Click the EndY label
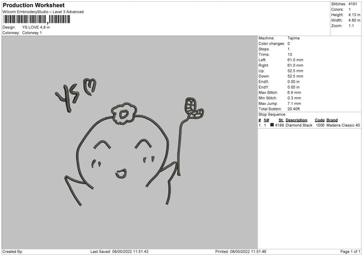 click(x=264, y=87)
